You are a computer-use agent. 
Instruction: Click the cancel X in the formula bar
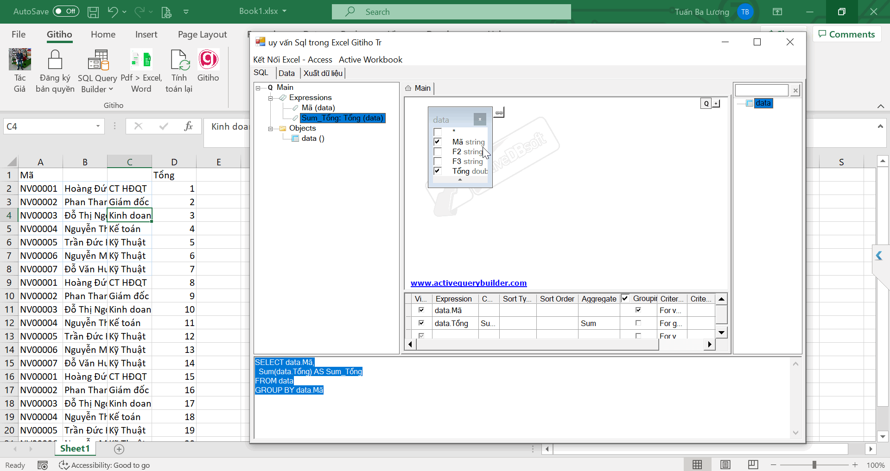click(138, 126)
